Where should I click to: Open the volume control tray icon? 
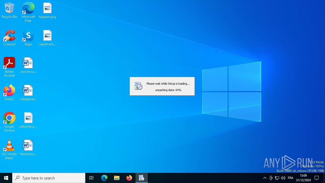pyautogui.click(x=283, y=178)
